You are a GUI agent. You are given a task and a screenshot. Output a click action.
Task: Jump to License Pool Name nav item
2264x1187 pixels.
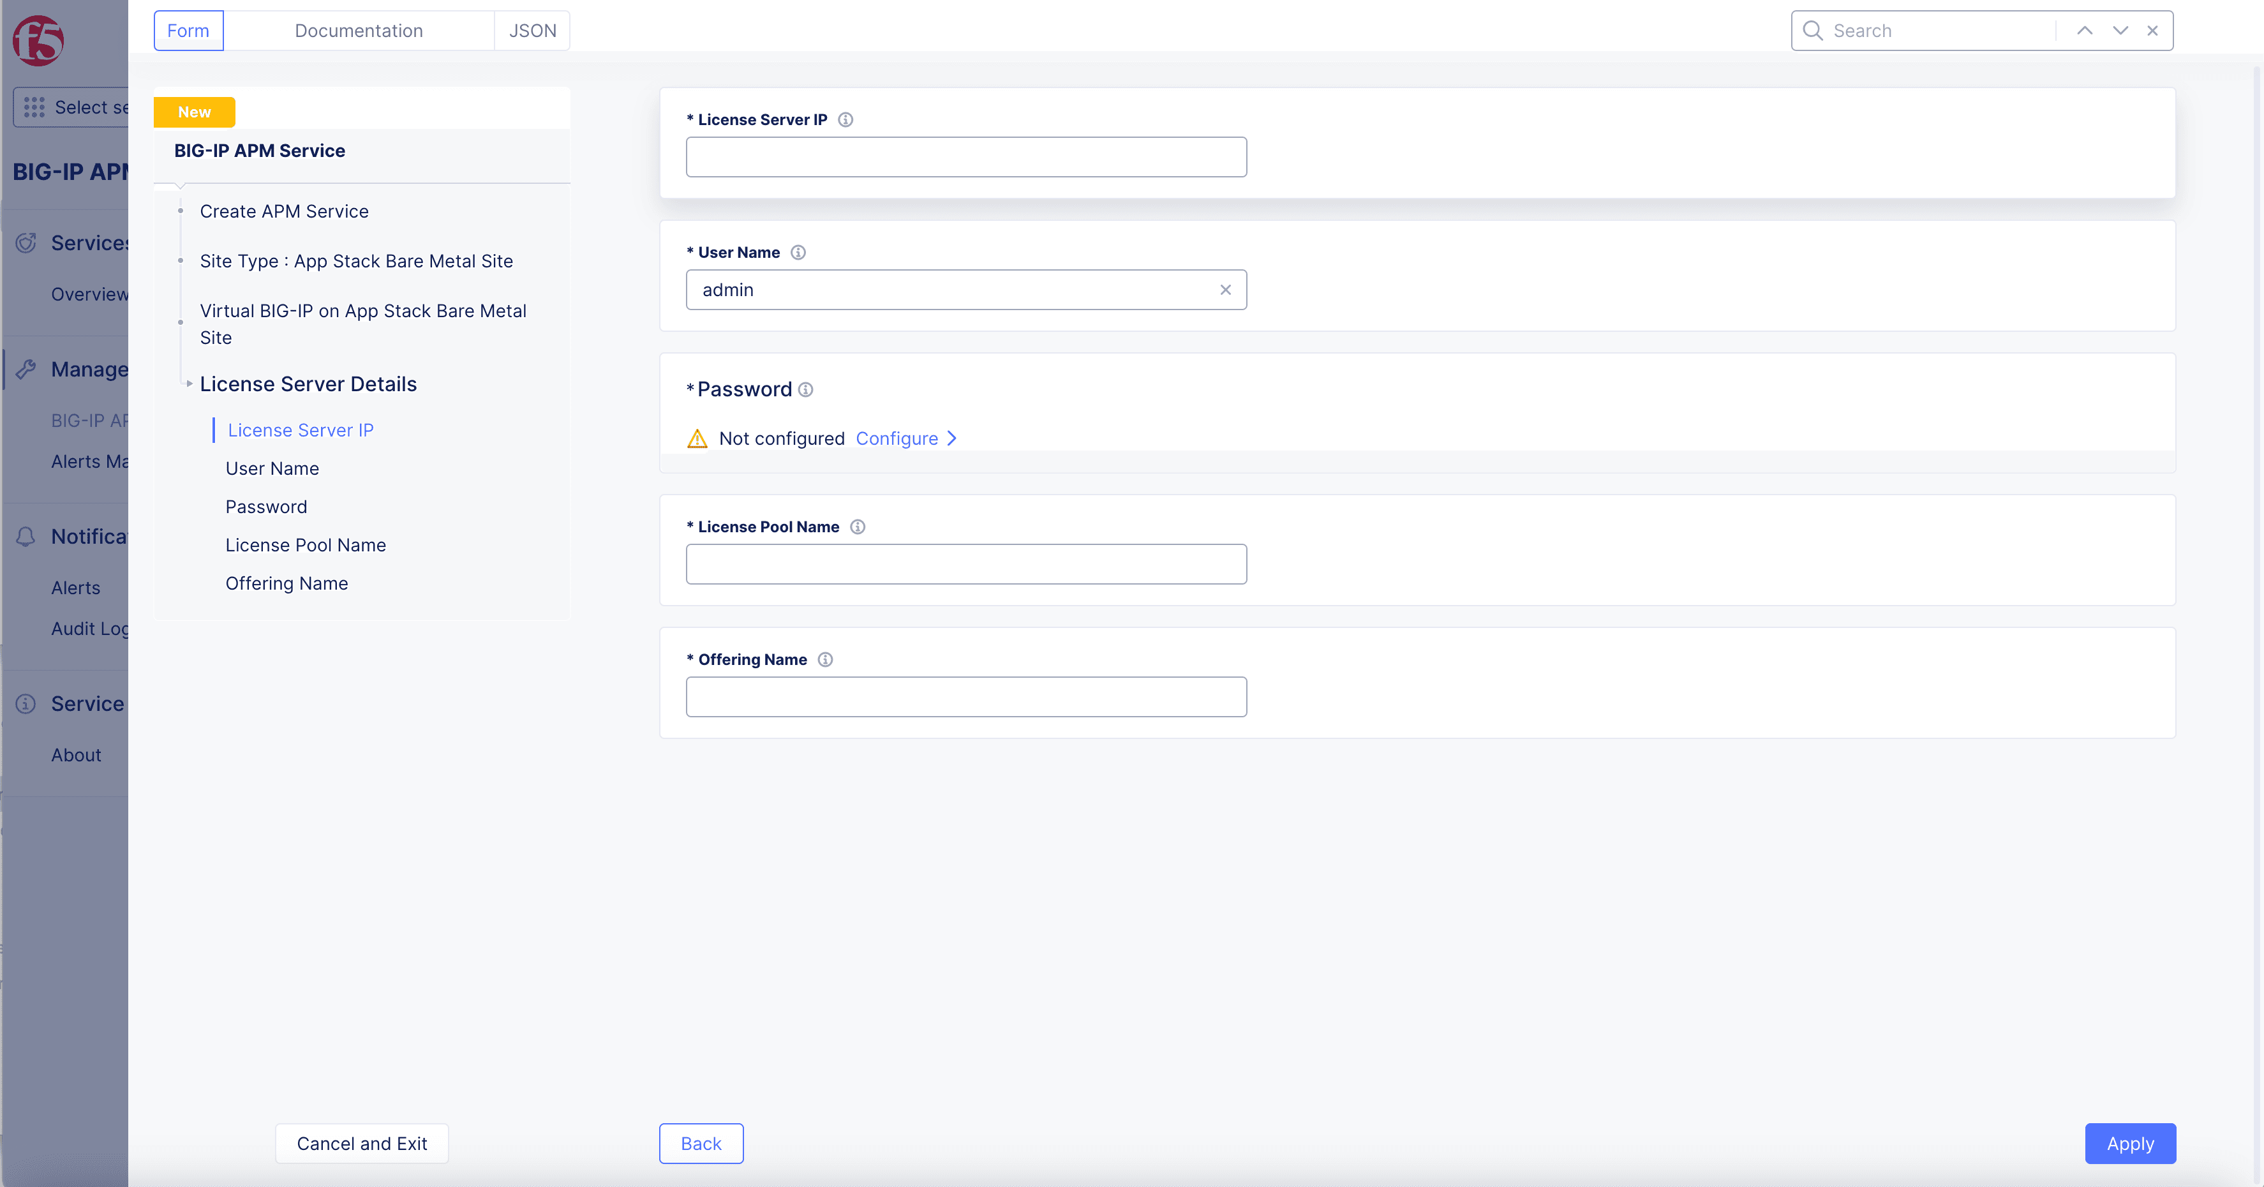pyautogui.click(x=305, y=545)
